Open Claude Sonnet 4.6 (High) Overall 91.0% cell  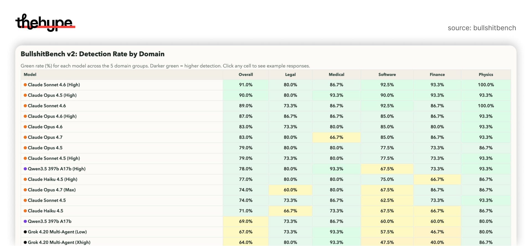[x=246, y=85]
